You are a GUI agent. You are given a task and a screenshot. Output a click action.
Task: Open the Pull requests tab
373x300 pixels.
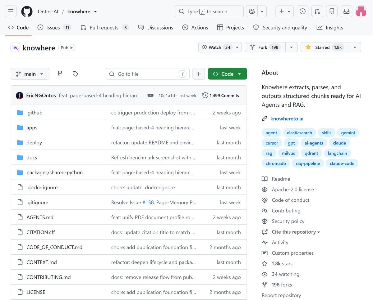click(x=105, y=28)
